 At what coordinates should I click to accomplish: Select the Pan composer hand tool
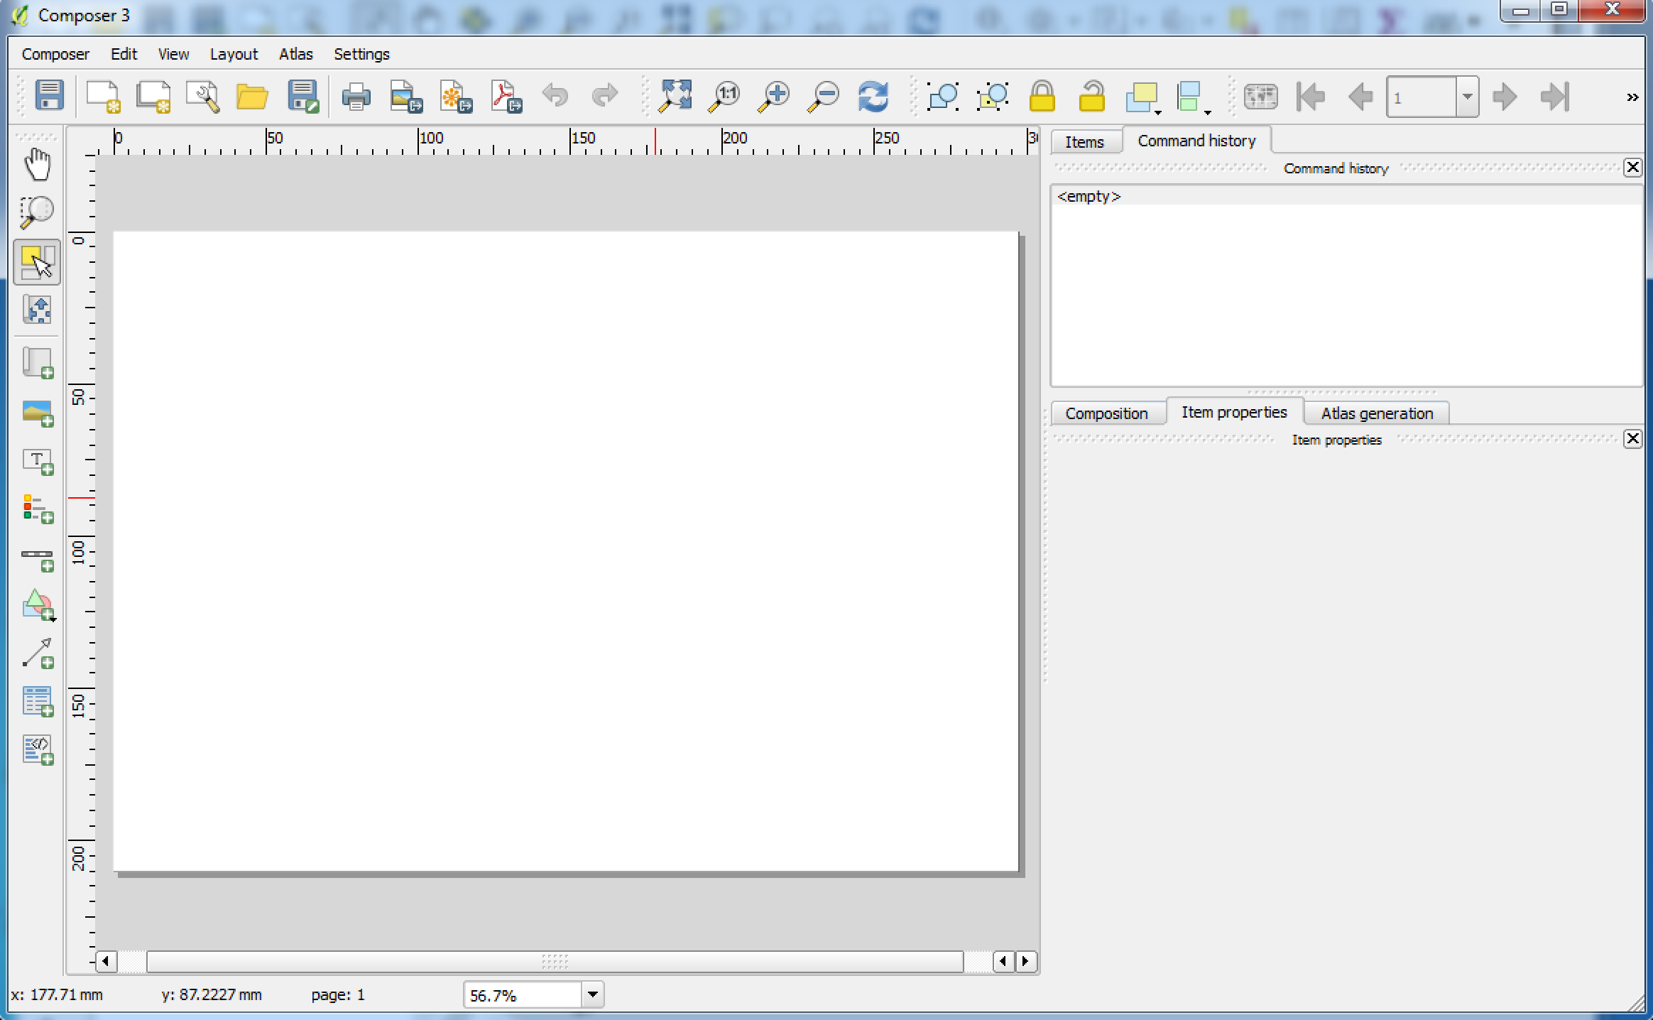(37, 165)
